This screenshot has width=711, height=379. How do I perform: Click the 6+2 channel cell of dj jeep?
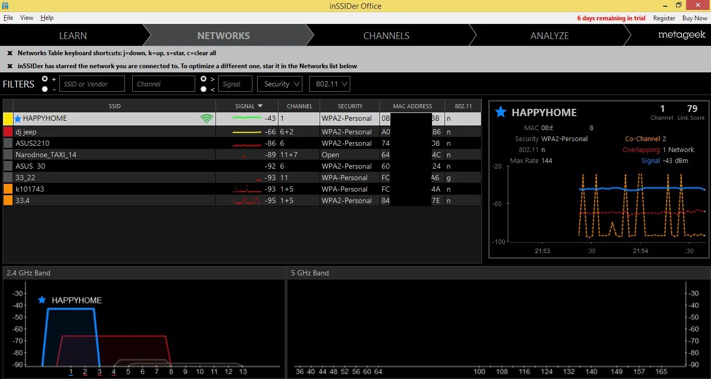click(299, 132)
